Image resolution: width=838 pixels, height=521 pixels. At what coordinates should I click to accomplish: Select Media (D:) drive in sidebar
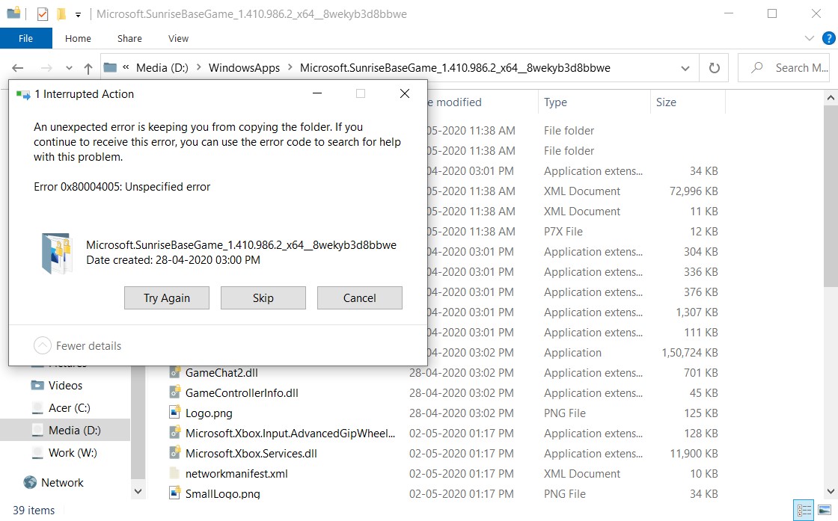[x=65, y=431]
